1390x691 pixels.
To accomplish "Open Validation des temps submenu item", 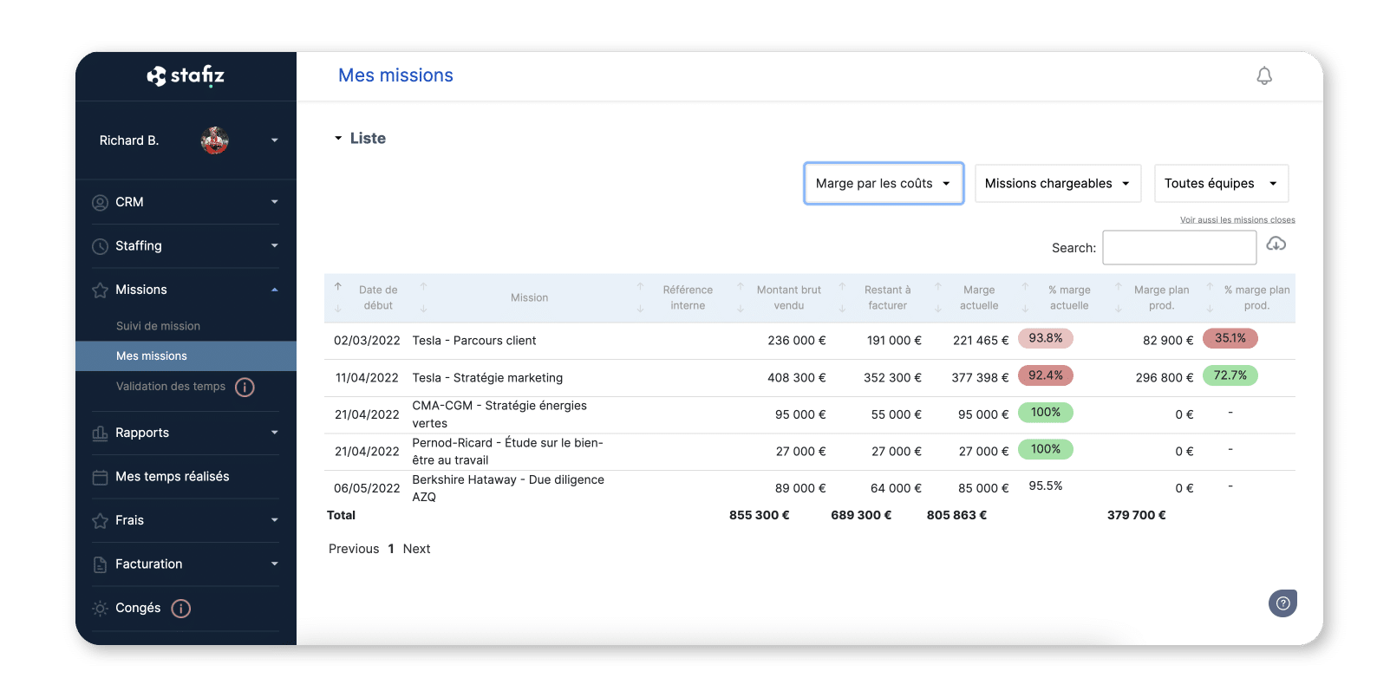I will tap(171, 387).
